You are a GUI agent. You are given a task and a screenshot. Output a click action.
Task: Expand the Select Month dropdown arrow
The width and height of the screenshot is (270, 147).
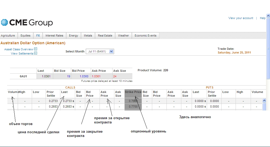[111, 51]
